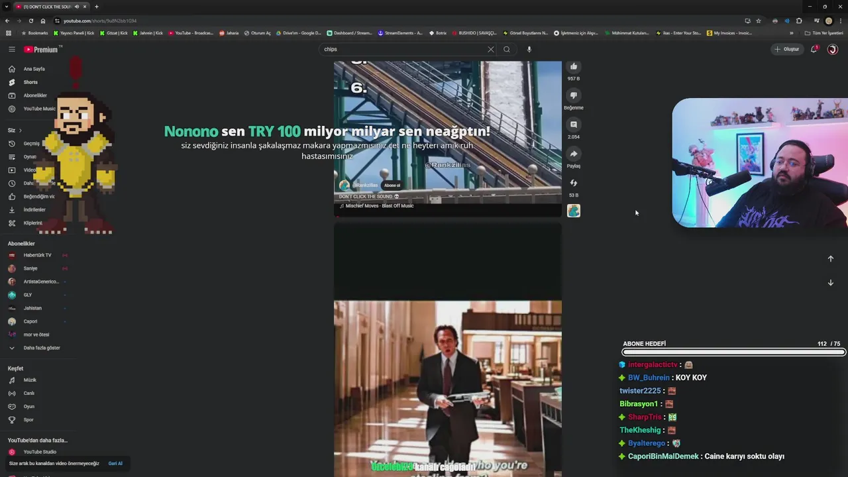Viewport: 848px width, 477px height.
Task: Click the Oluştur create button
Action: [787, 49]
